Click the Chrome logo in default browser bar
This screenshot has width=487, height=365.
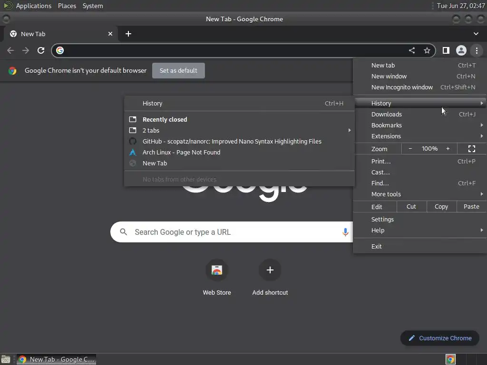click(x=12, y=71)
